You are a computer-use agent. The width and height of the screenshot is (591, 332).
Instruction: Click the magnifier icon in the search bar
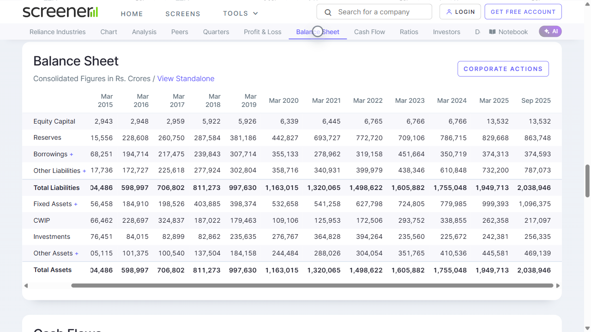328,12
